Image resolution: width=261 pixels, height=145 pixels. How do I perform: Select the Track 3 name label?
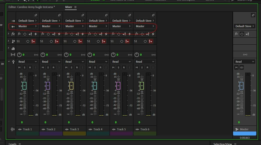pos(74,129)
